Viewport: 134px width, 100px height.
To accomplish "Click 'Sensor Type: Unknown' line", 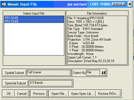I will click(83, 32).
